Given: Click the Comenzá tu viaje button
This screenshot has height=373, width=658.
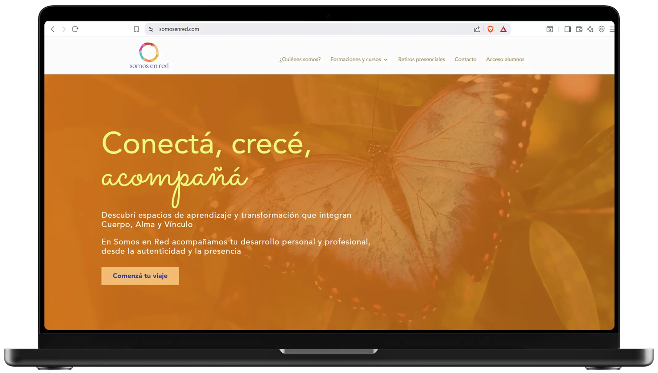Looking at the screenshot, I should click(140, 276).
